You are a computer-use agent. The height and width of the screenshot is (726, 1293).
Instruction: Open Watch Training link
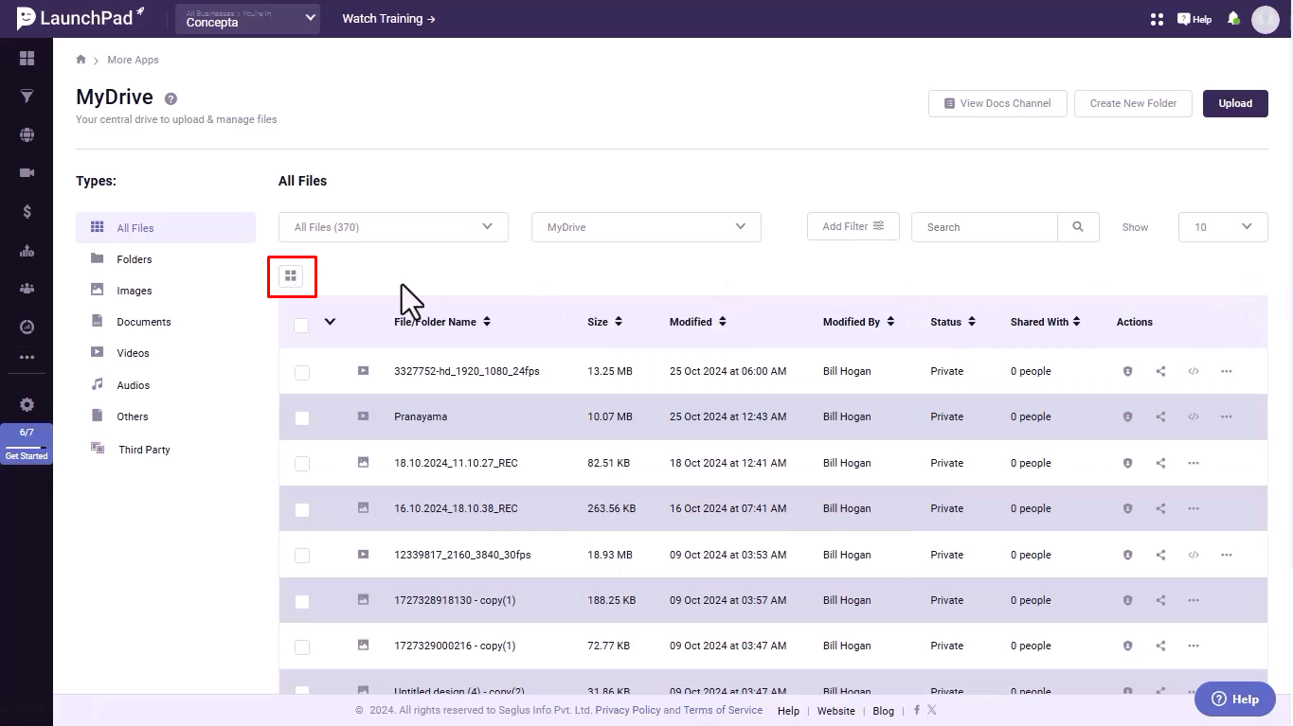click(388, 19)
